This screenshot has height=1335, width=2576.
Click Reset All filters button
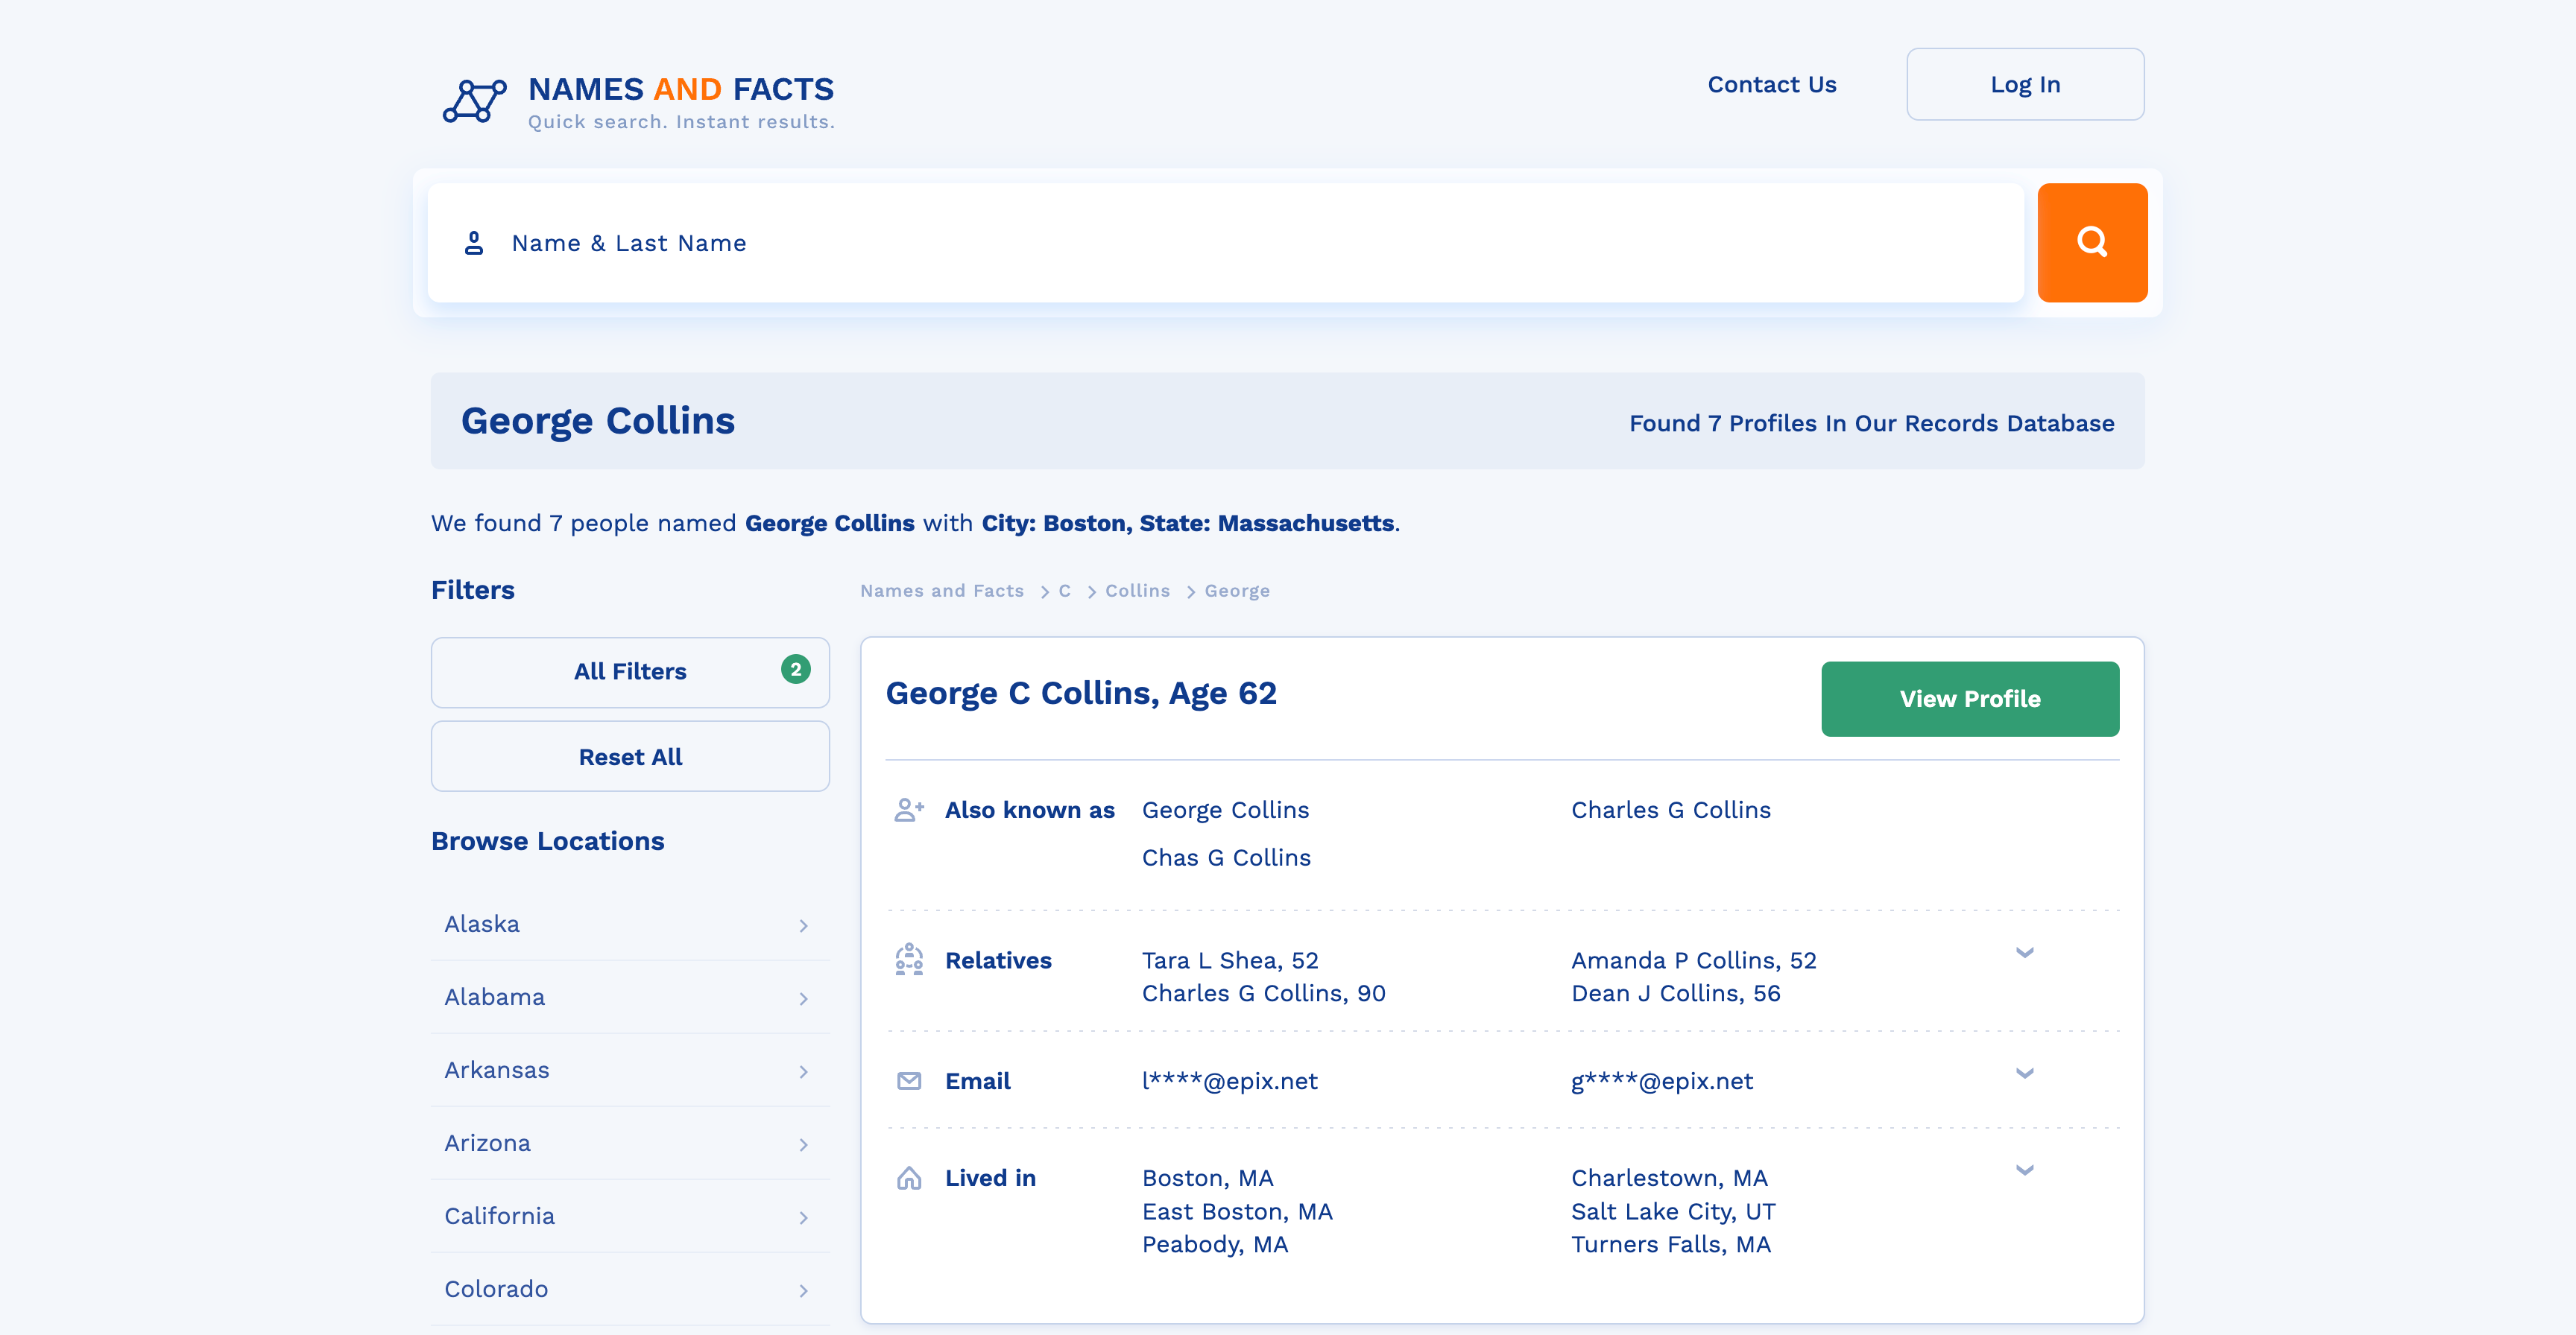click(630, 756)
